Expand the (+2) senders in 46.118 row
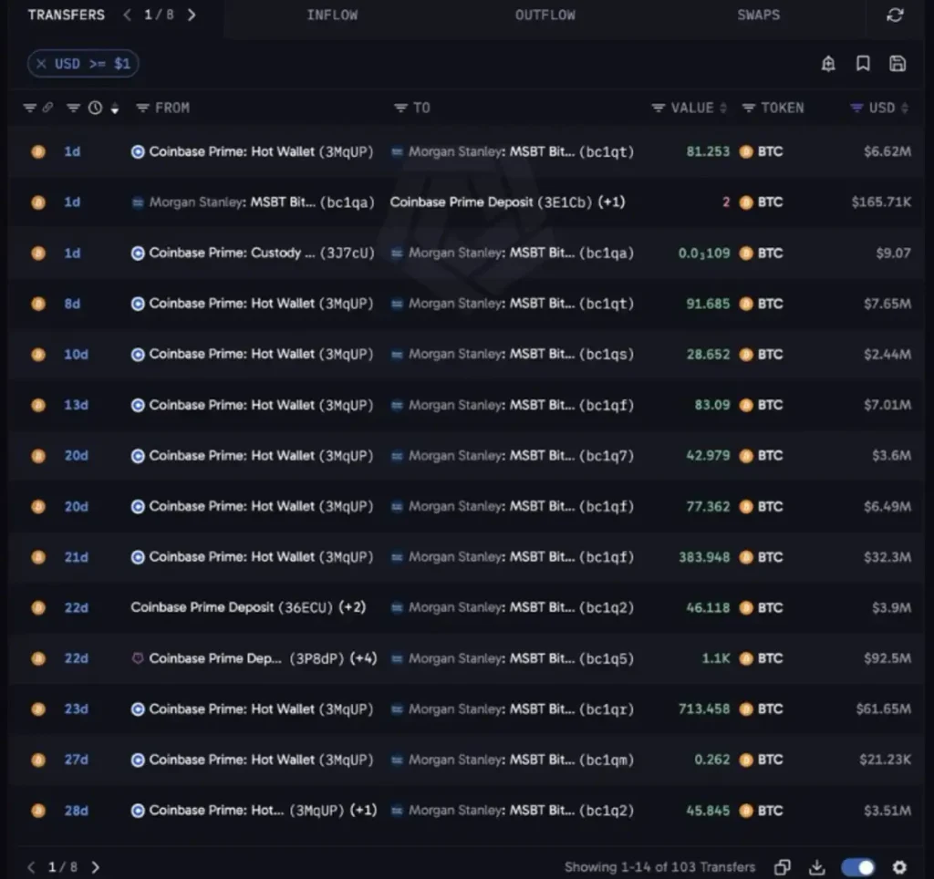The width and height of the screenshot is (934, 879). coord(352,607)
